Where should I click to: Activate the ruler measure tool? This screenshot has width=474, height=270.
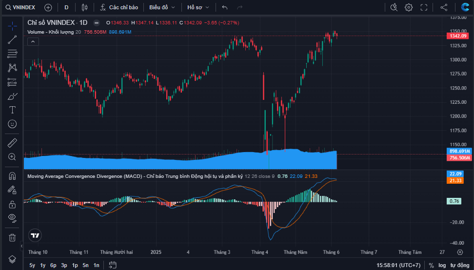[12, 142]
